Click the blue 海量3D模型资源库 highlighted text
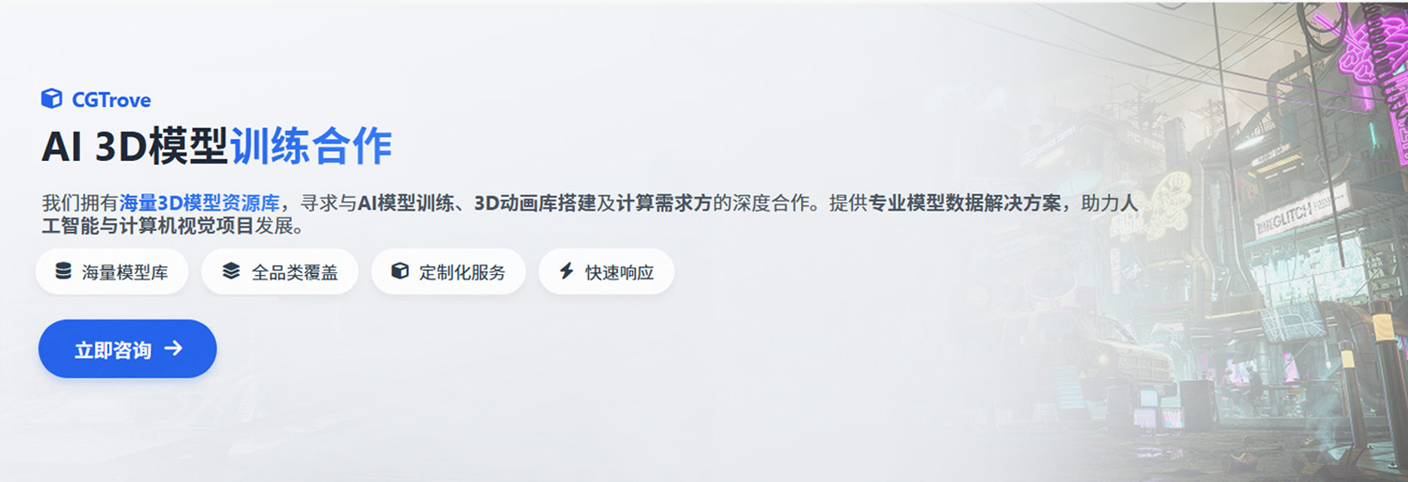The height and width of the screenshot is (482, 1408). click(x=200, y=203)
